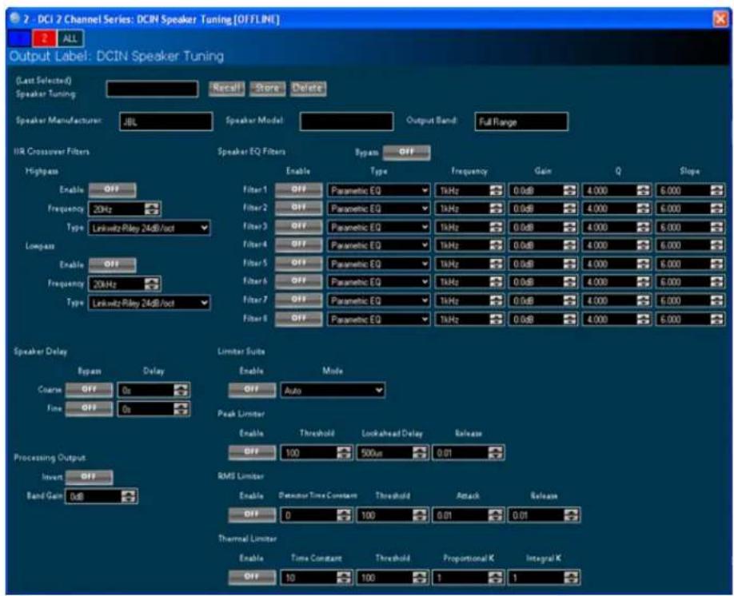Image resolution: width=734 pixels, height=596 pixels.
Task: Enable the Limiter Suite
Action: 252,390
